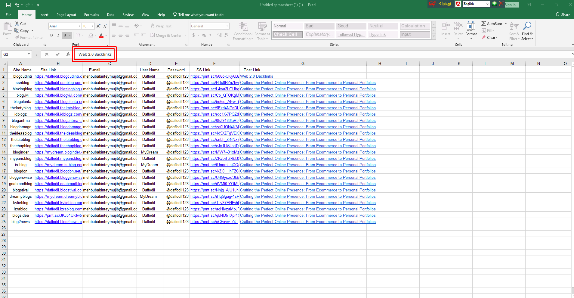Viewport: 574px width, 298px height.
Task: Open the Name Box dropdown arrow
Action: (29, 54)
